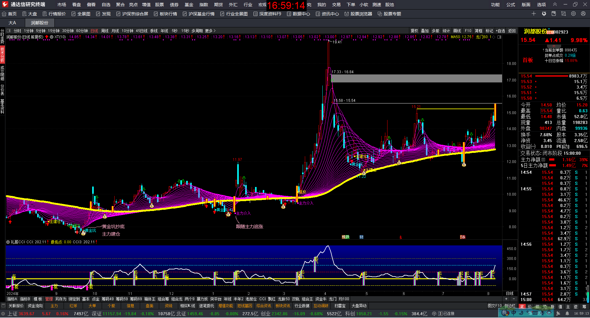
Task: Collapse the menu bar with double-chevron icon
Action: (555, 5)
